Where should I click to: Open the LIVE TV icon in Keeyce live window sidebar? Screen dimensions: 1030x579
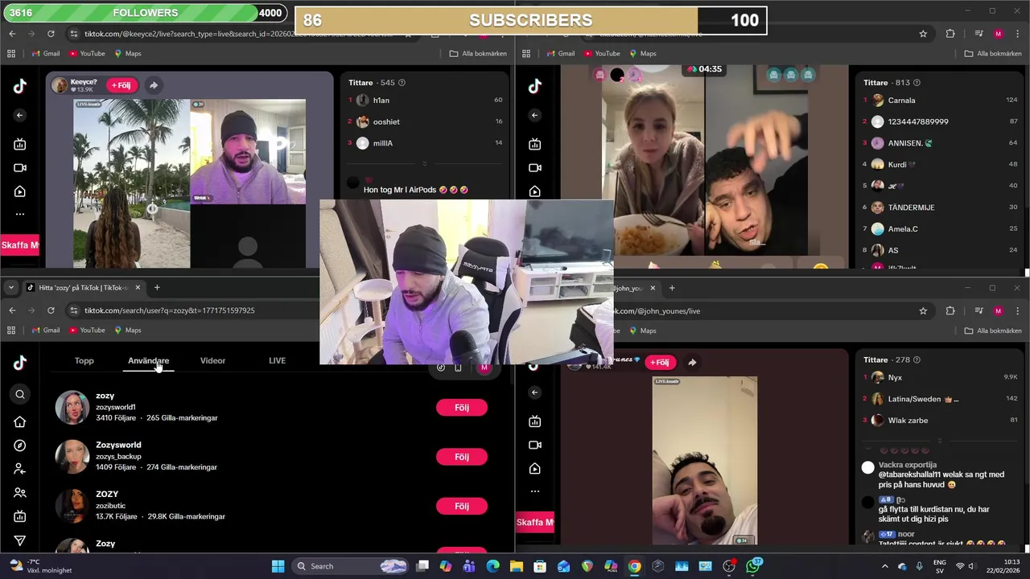coord(20,144)
